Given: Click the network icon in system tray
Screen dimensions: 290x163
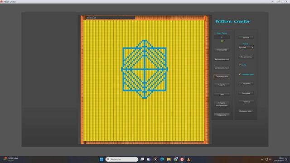Looking at the screenshot, I should pos(266,159).
